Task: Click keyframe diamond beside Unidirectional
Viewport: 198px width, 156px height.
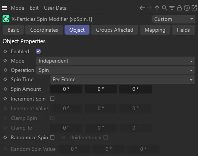Action: click(x=64, y=137)
